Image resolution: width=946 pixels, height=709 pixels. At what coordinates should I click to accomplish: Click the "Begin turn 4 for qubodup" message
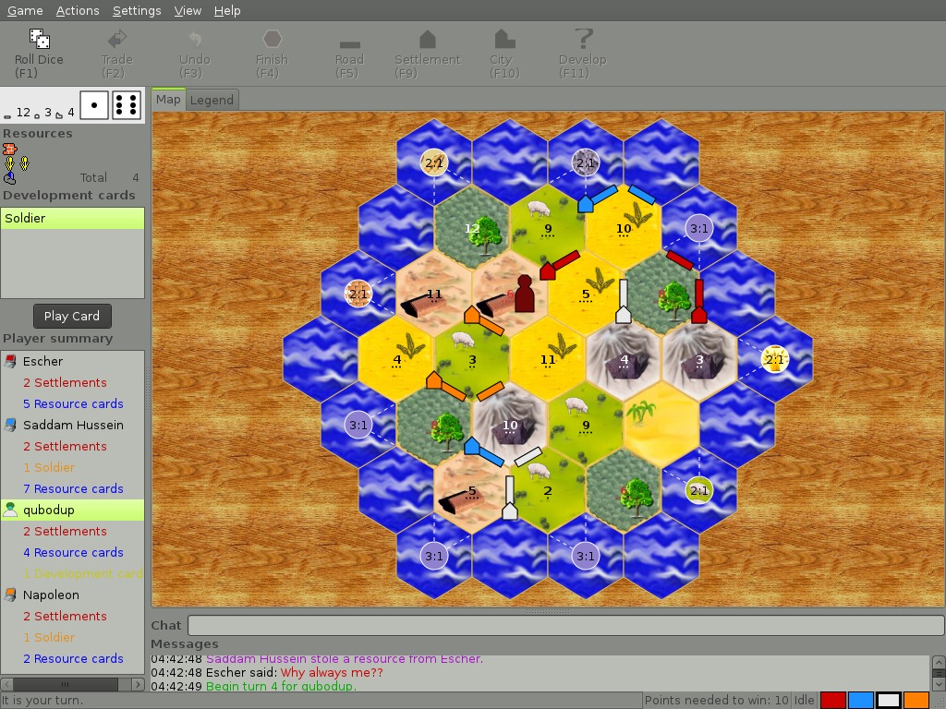click(x=281, y=687)
